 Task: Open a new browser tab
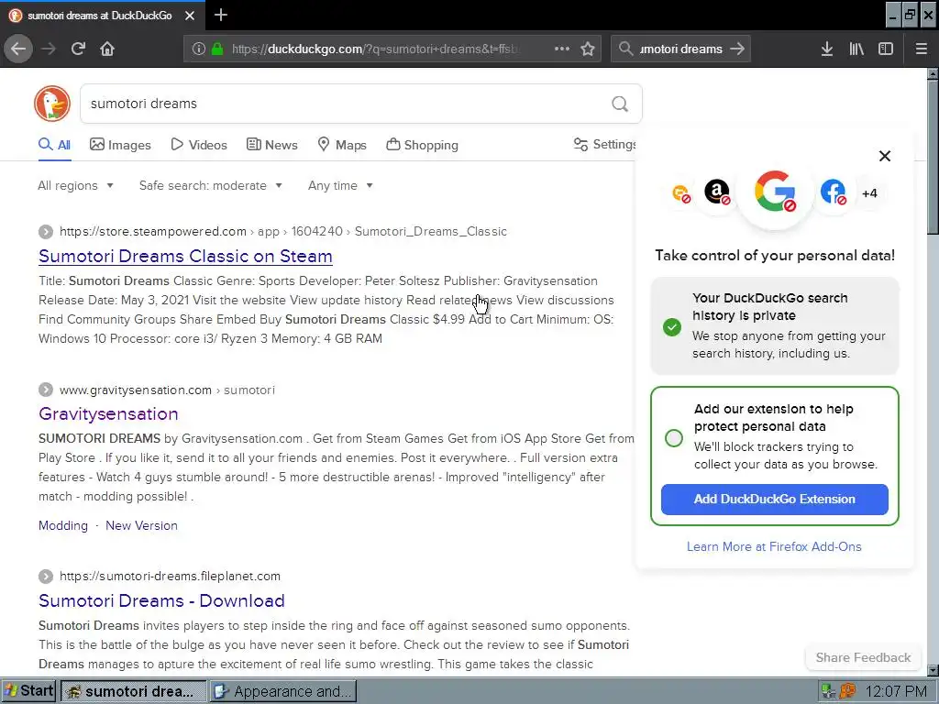(220, 15)
